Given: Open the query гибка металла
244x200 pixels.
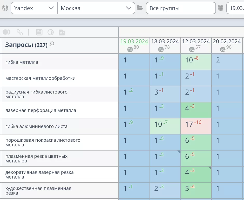Looking at the screenshot, I should (22, 62).
